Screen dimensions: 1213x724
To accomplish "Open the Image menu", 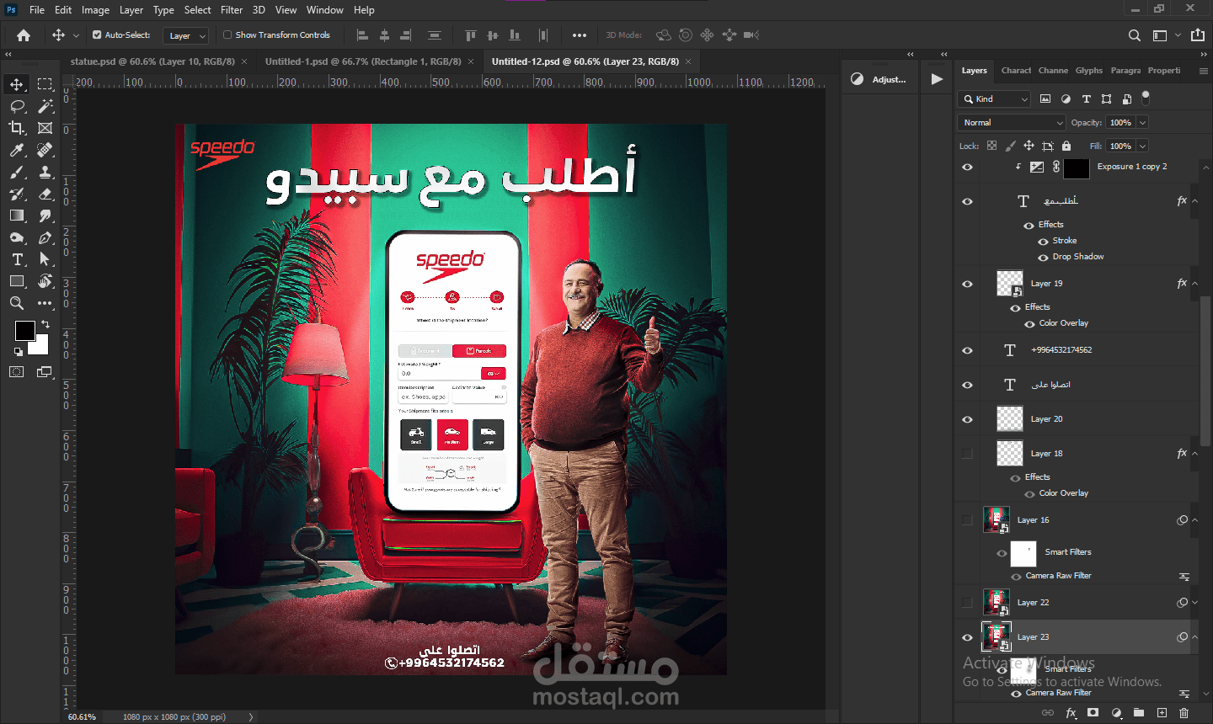I will tap(95, 10).
